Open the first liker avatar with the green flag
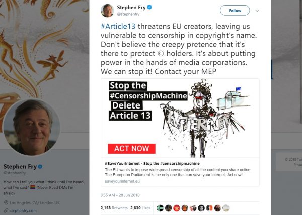The width and height of the screenshot is (302, 215). pyautogui.click(x=160, y=207)
